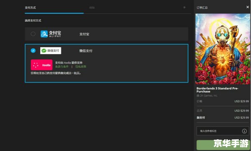Select the WeChat Pay radio button
Viewport: 251px width, 151px height.
click(33, 50)
